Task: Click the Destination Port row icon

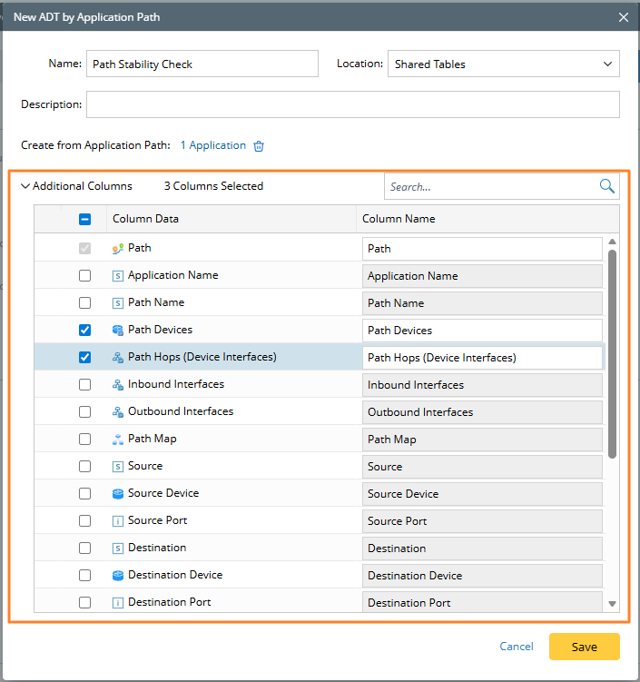Action: pyautogui.click(x=118, y=602)
